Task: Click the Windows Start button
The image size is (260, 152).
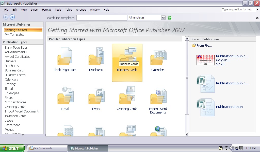Action: (12, 148)
